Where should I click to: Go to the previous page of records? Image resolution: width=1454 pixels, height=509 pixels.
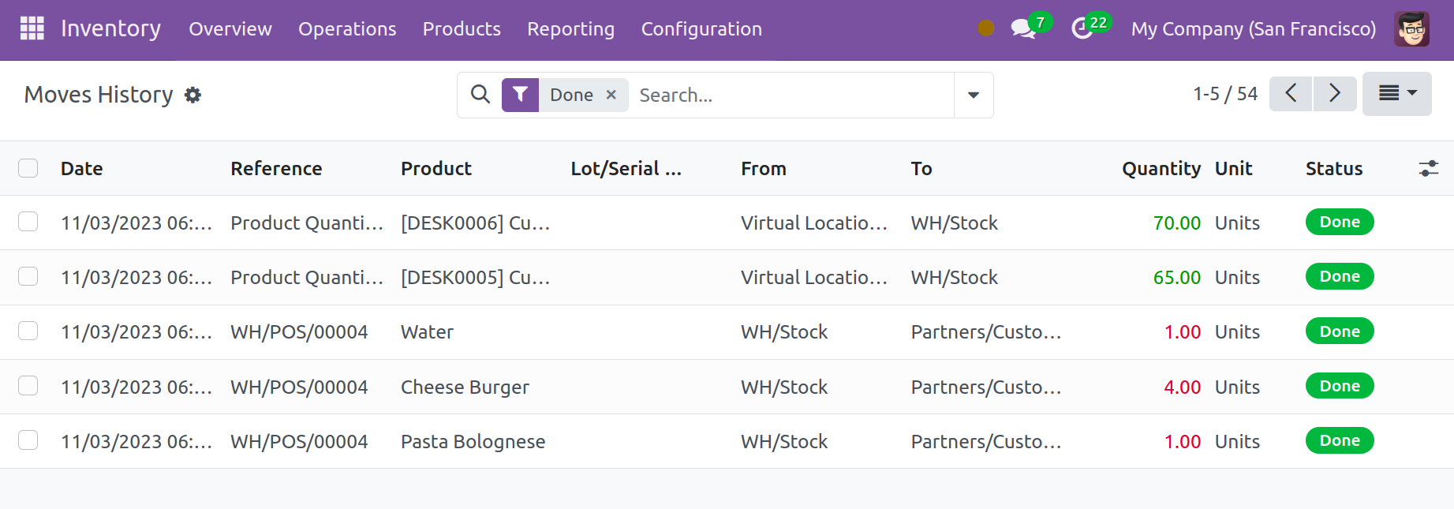1291,94
